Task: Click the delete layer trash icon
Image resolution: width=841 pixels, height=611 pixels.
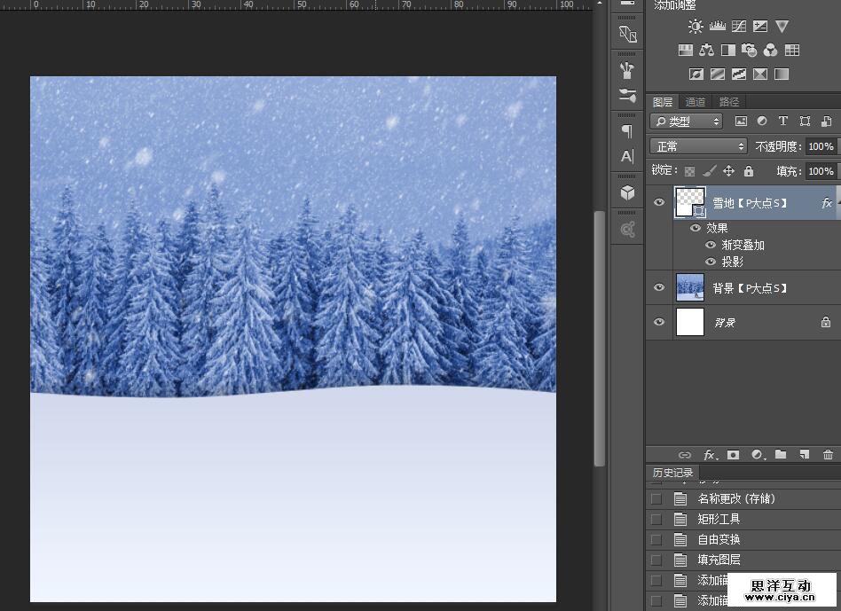Action: (x=828, y=455)
